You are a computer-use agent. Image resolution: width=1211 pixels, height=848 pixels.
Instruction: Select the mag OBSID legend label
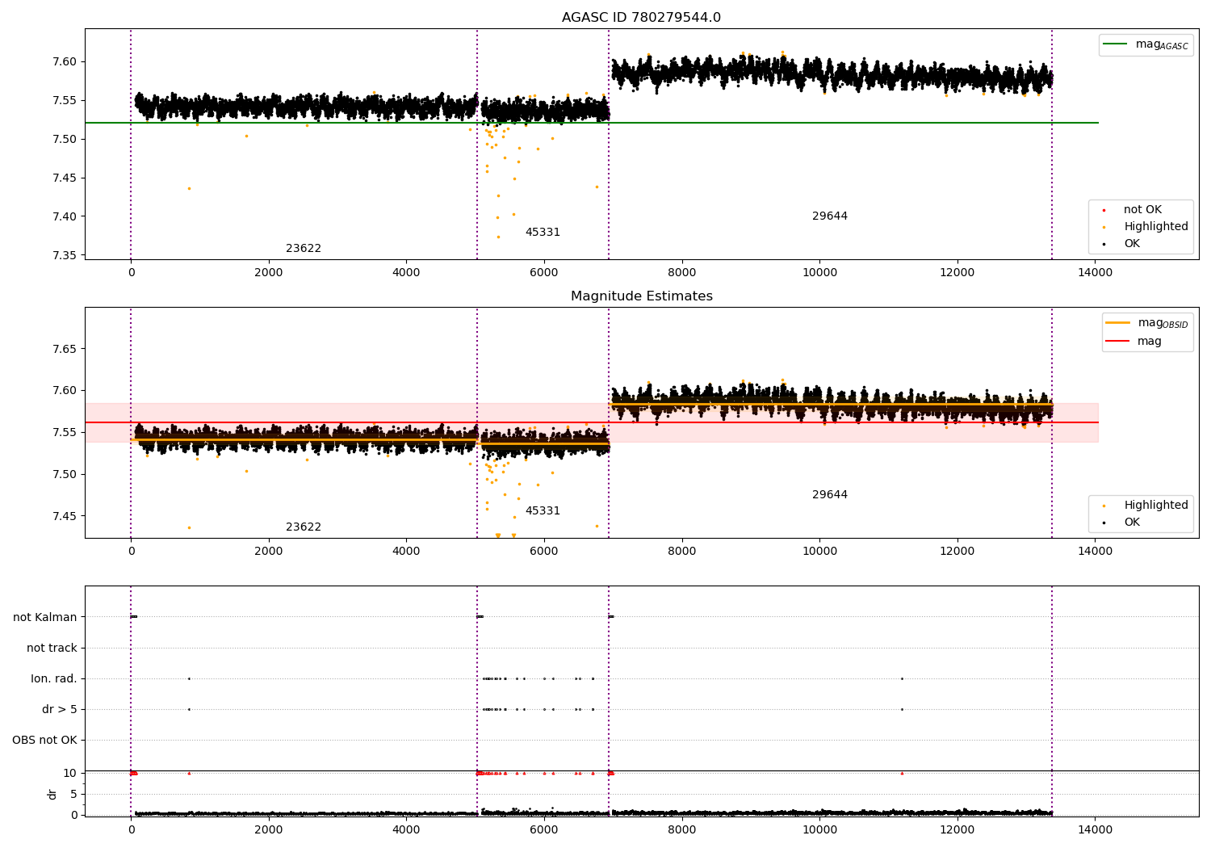coord(1163,323)
